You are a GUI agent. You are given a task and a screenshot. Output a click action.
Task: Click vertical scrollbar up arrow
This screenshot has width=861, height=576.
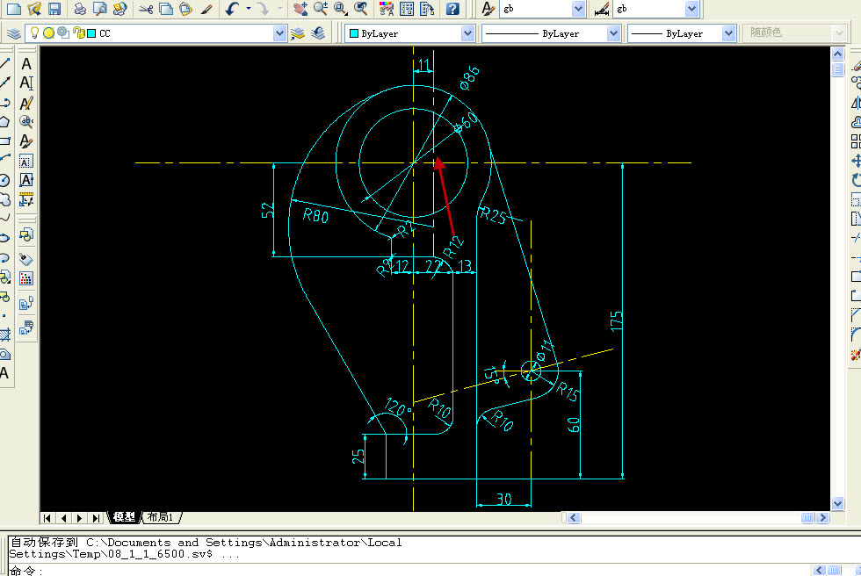click(837, 54)
